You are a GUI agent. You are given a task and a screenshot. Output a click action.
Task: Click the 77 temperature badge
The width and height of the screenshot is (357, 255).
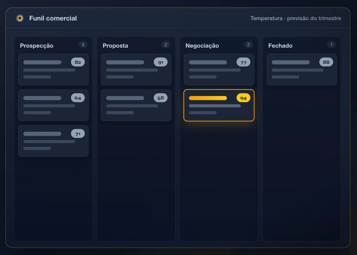click(x=244, y=62)
